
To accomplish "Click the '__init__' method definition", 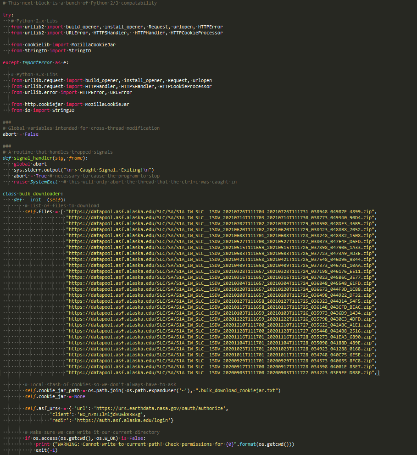I will (x=40, y=200).
